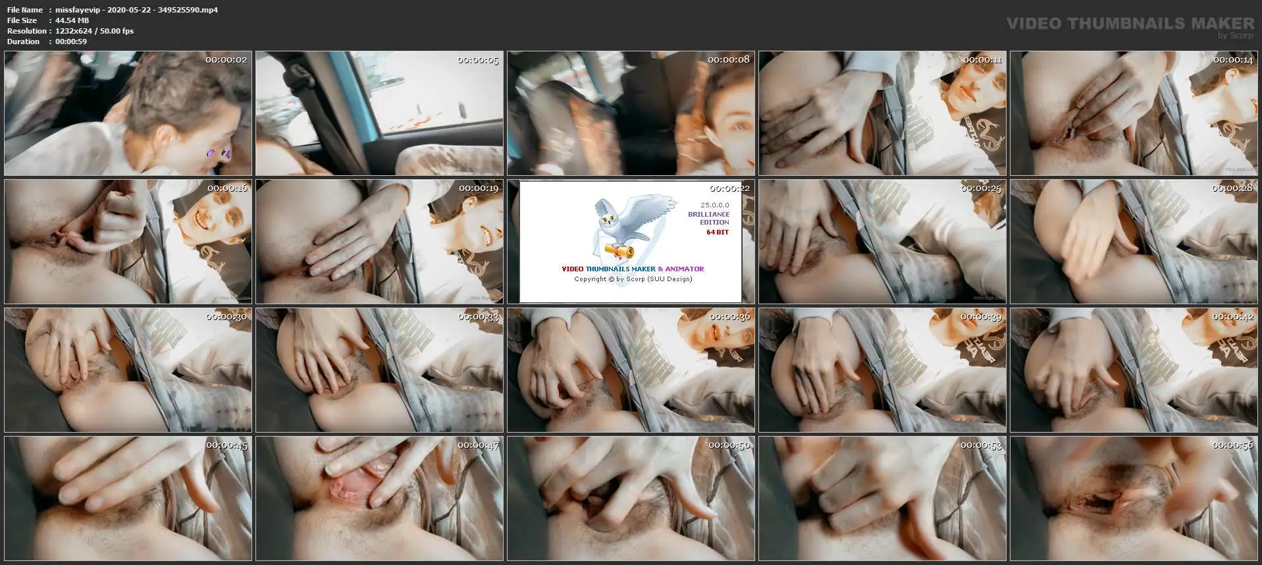Viewport: 1262px width, 565px height.
Task: Select the thumbnail timestamped 00:00:05
Action: (379, 114)
